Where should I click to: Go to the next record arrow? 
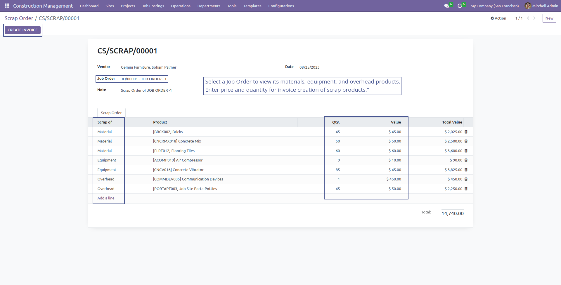[x=534, y=18]
